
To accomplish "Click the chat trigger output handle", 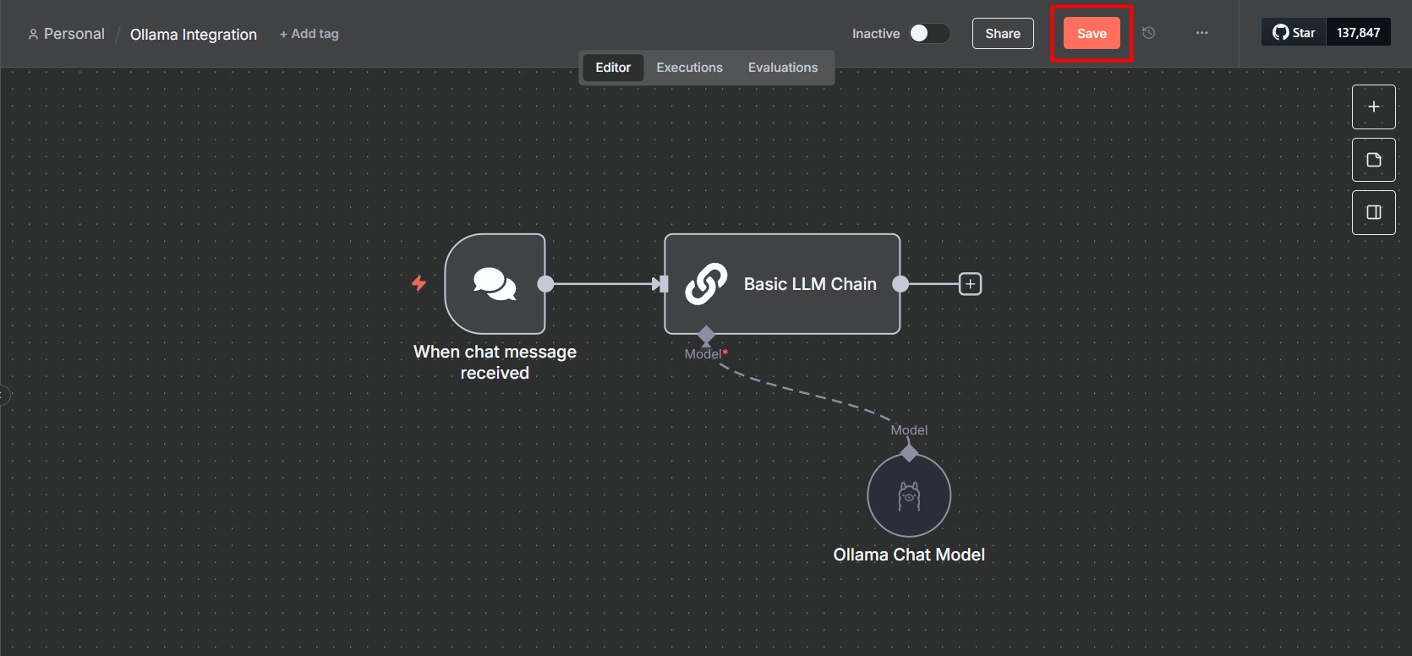I will (546, 284).
